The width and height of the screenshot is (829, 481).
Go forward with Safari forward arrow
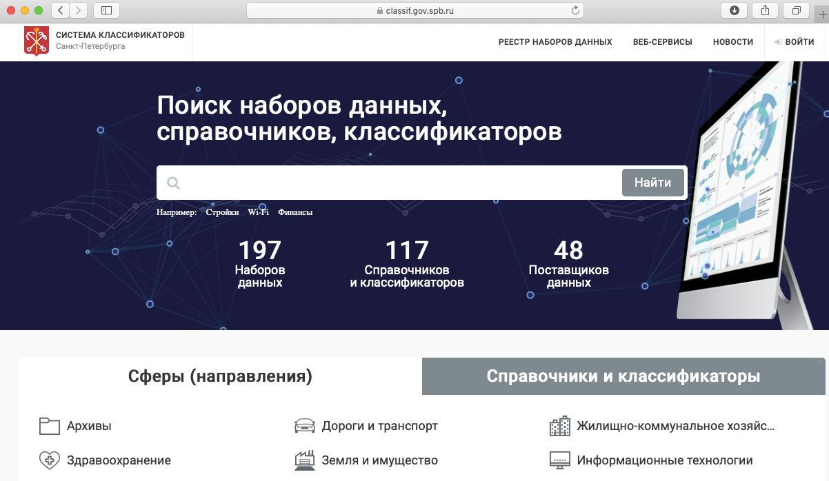[79, 10]
